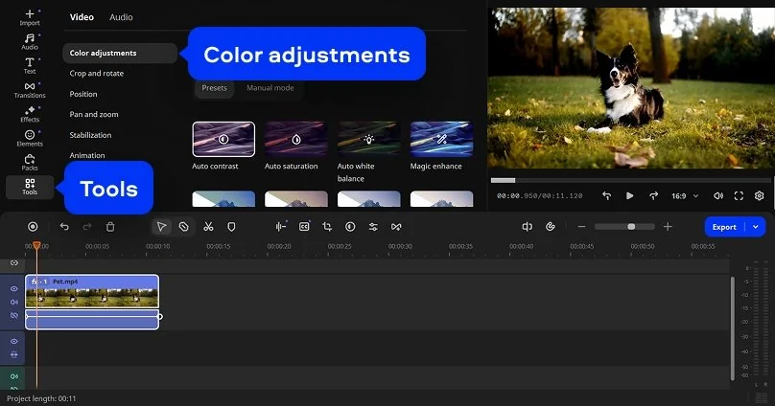
Task: Mute the preview volume speaker
Action: click(718, 196)
